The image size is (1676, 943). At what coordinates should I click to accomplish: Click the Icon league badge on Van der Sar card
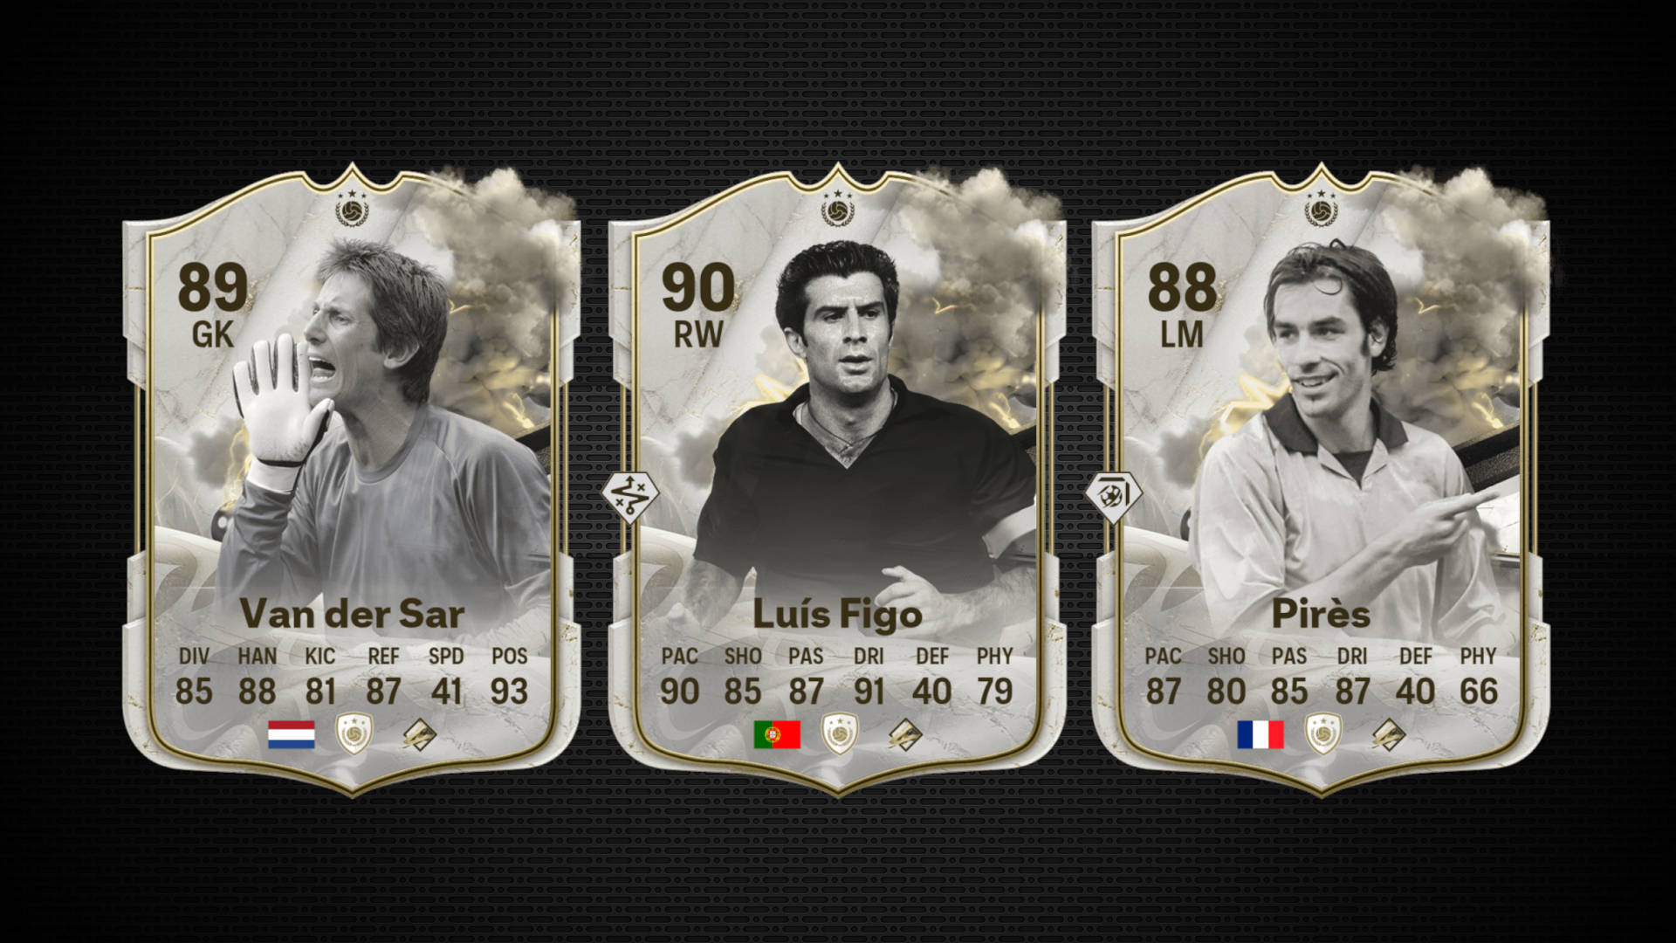[354, 733]
